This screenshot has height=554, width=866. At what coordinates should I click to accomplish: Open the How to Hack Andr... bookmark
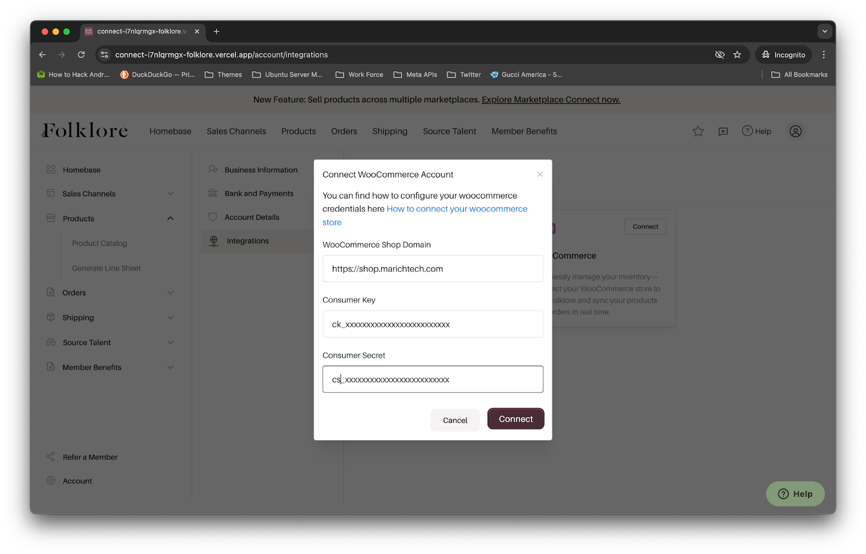[73, 75]
